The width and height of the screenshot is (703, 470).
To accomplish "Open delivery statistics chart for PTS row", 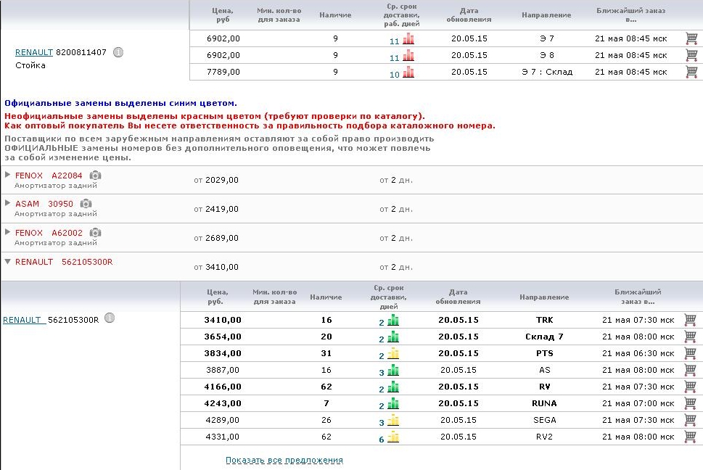I will pyautogui.click(x=393, y=353).
